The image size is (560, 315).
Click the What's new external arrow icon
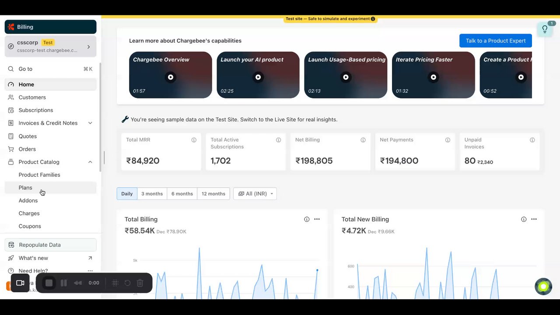90,258
